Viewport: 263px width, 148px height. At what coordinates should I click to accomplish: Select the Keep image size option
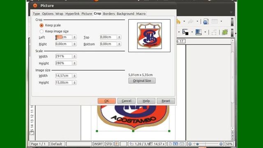point(42,31)
